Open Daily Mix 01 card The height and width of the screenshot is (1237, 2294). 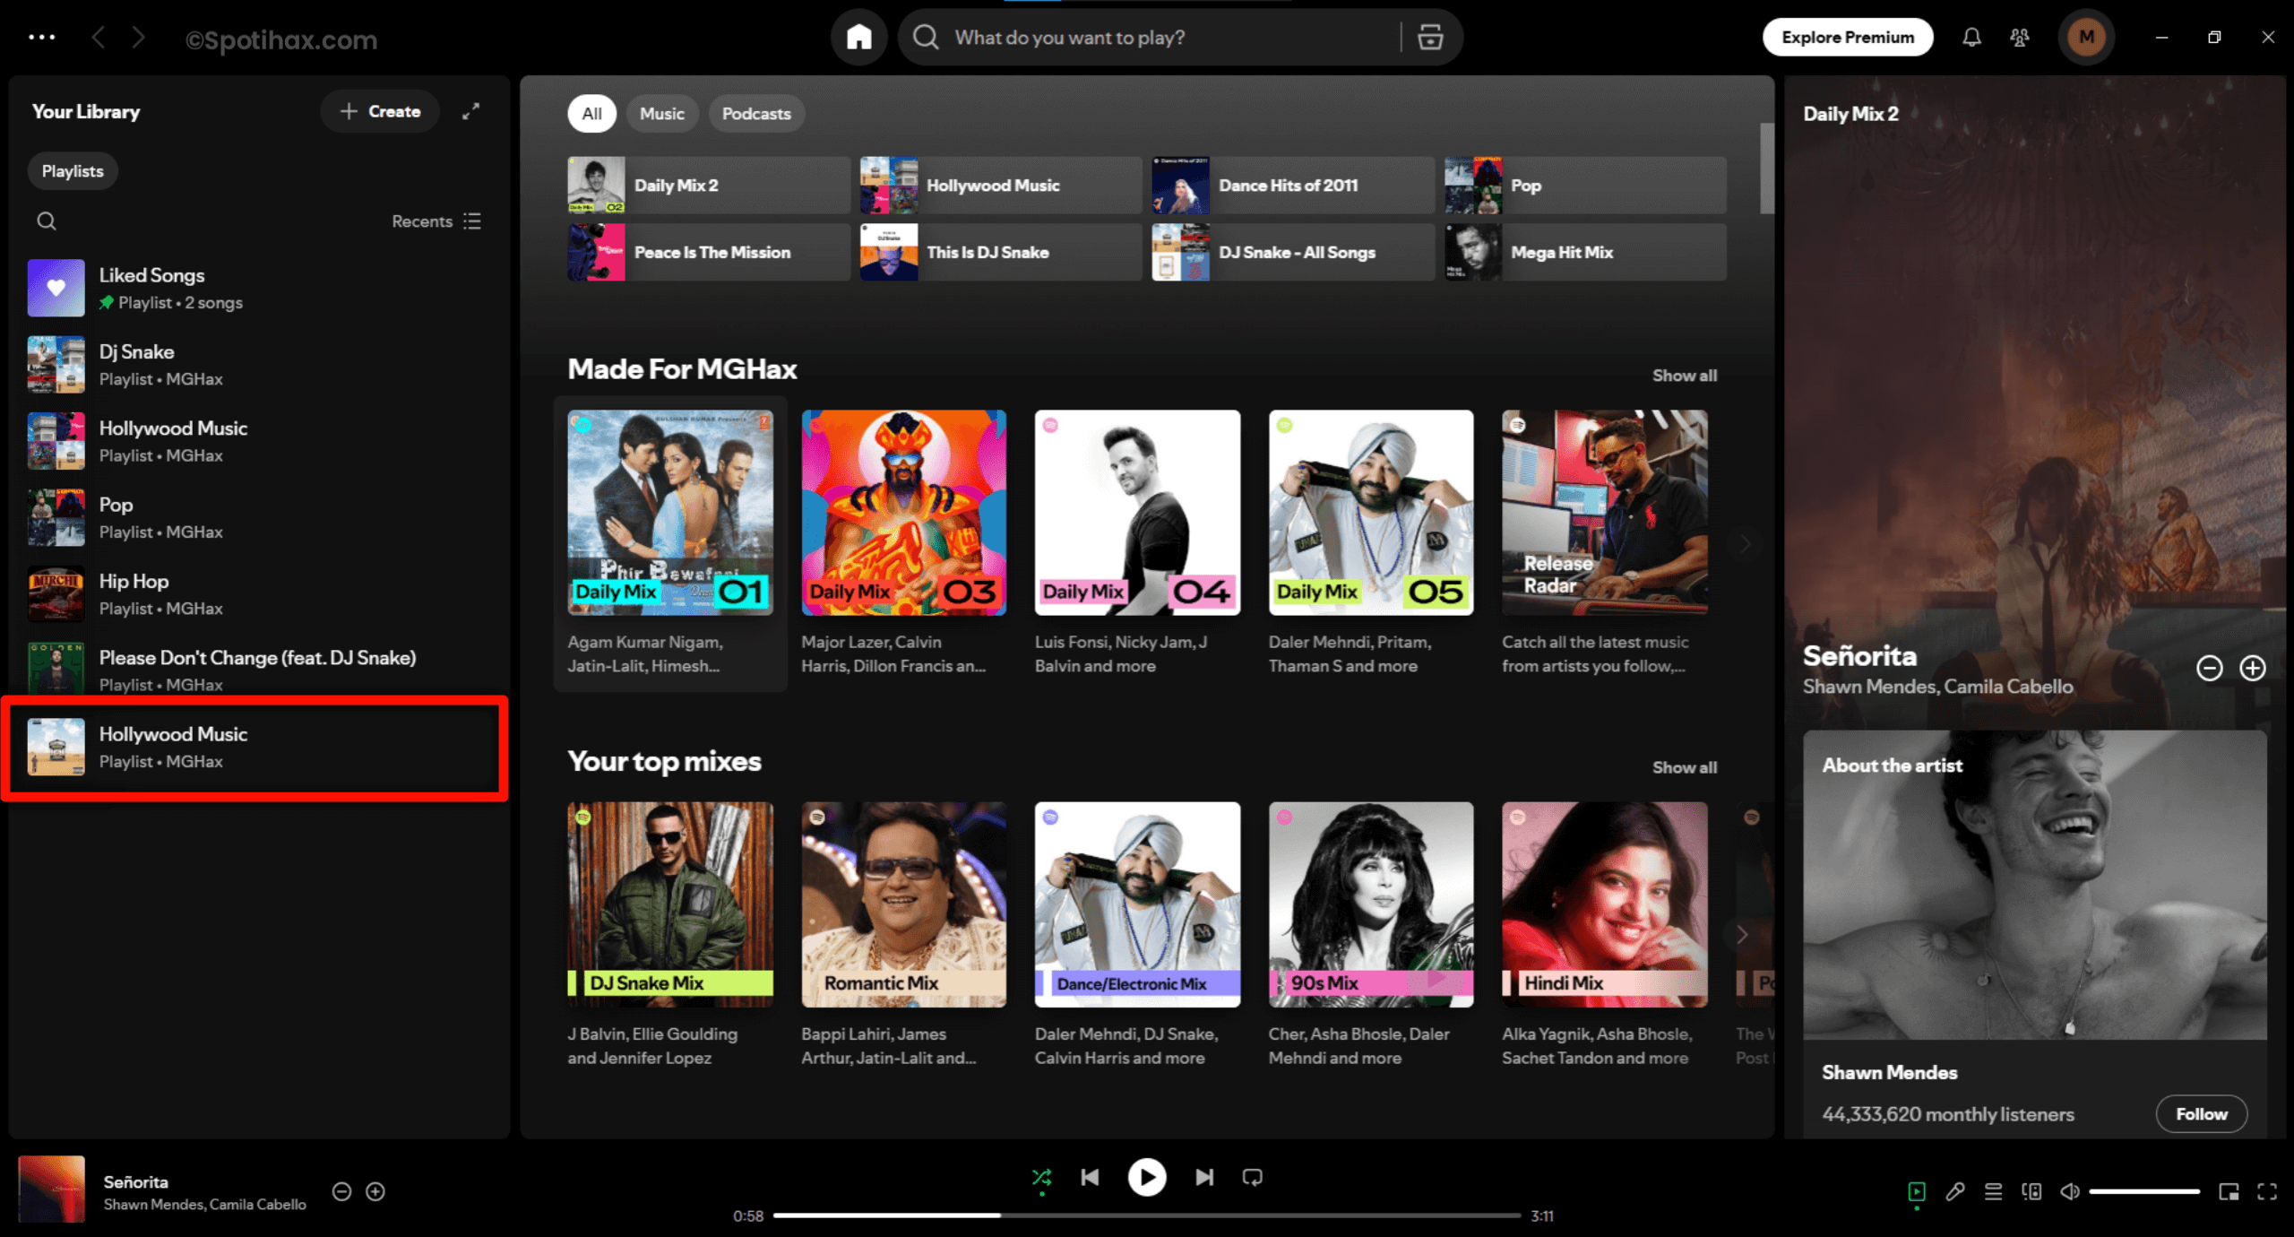click(670, 543)
